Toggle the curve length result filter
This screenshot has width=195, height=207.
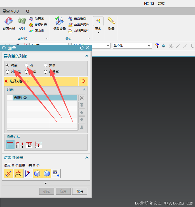click(x=18, y=174)
